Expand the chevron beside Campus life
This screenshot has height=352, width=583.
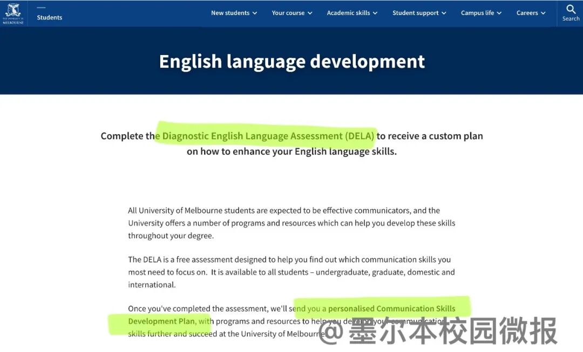point(499,13)
